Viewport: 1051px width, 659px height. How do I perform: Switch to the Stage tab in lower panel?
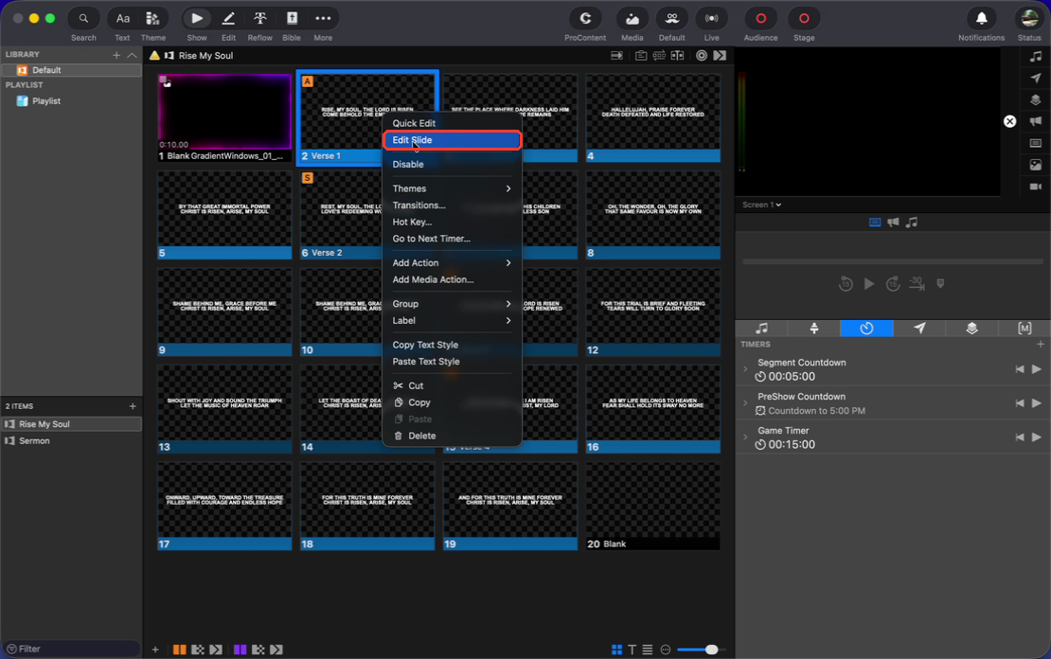813,328
